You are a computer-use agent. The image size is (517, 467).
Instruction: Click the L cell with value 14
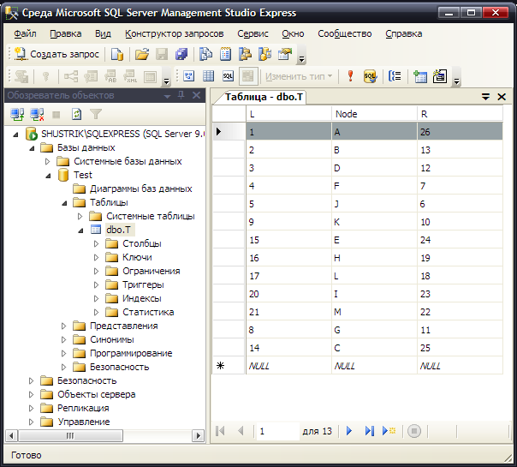click(x=288, y=348)
